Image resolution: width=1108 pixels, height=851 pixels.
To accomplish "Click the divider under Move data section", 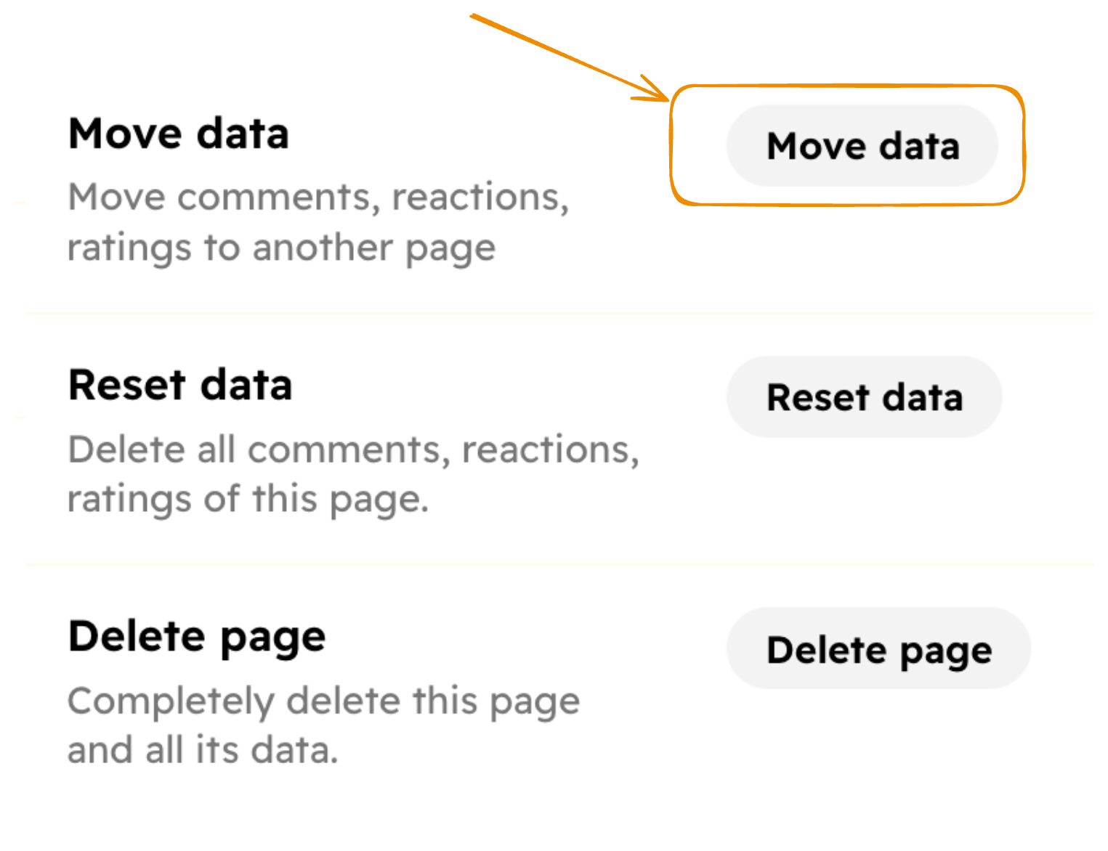I will pyautogui.click(x=552, y=312).
